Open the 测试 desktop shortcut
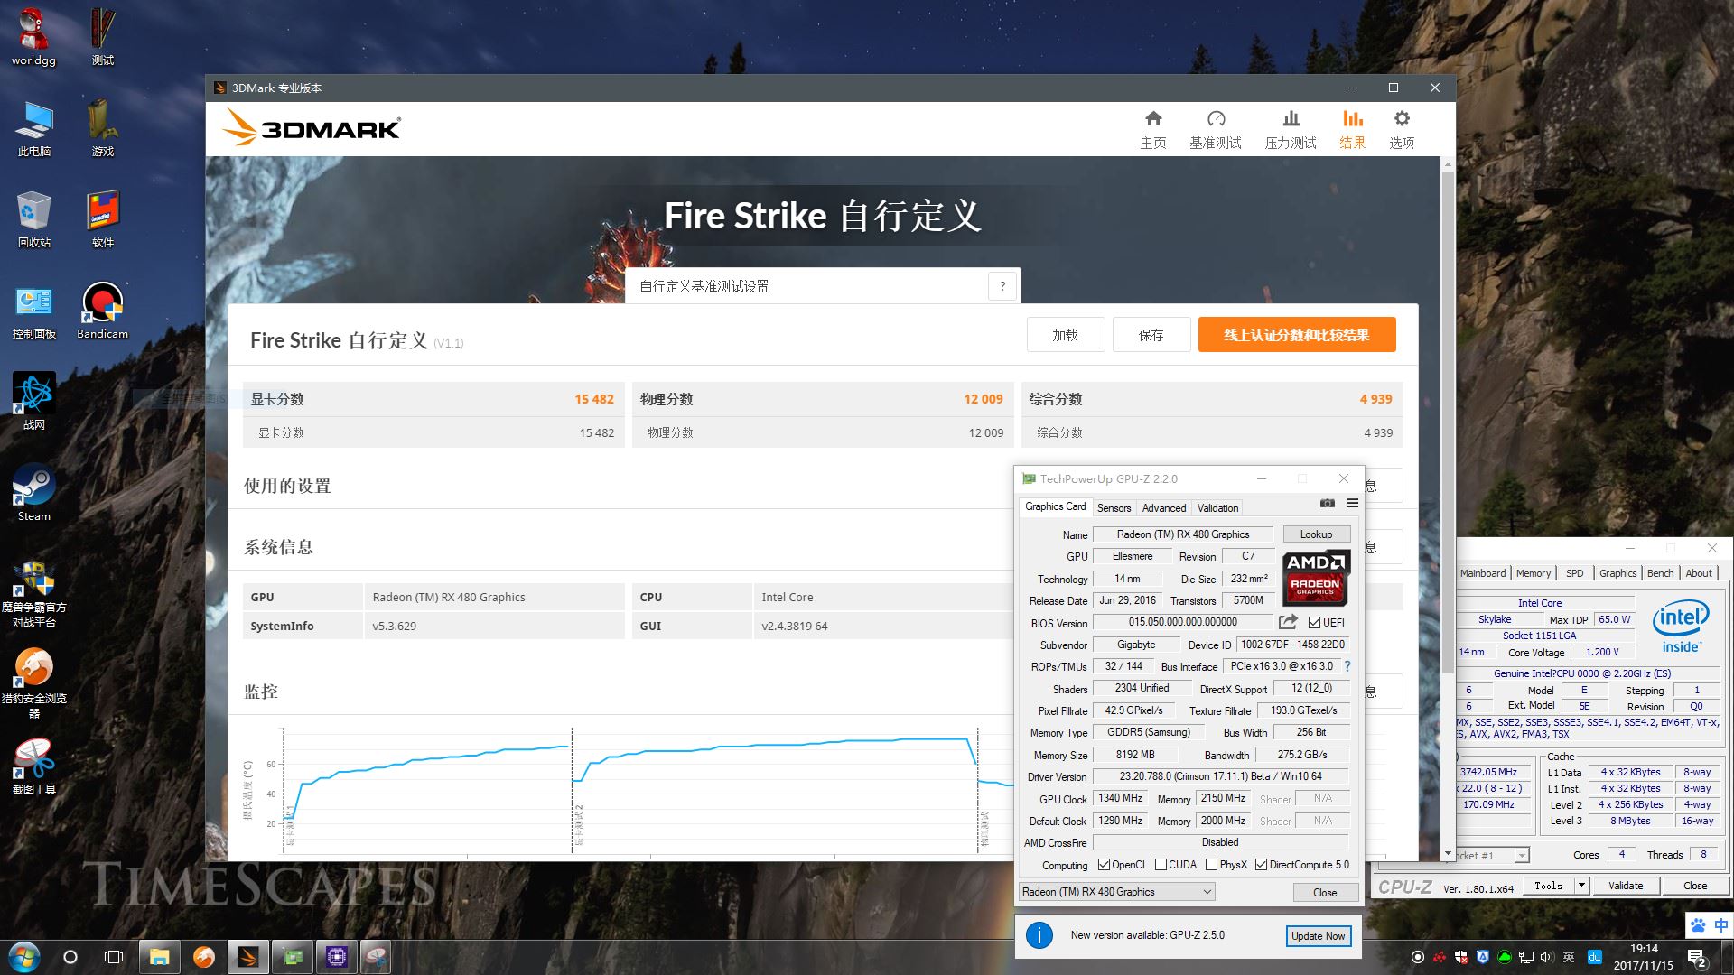 tap(103, 36)
